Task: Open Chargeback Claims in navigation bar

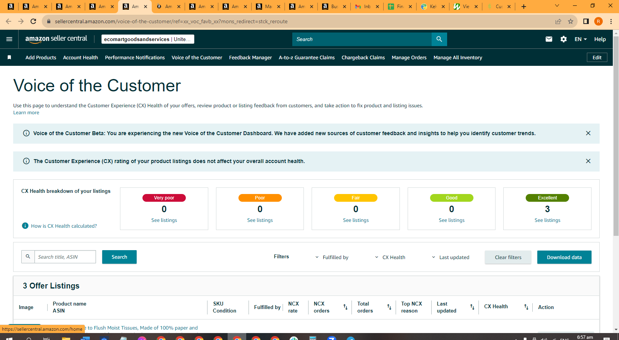Action: [x=363, y=57]
